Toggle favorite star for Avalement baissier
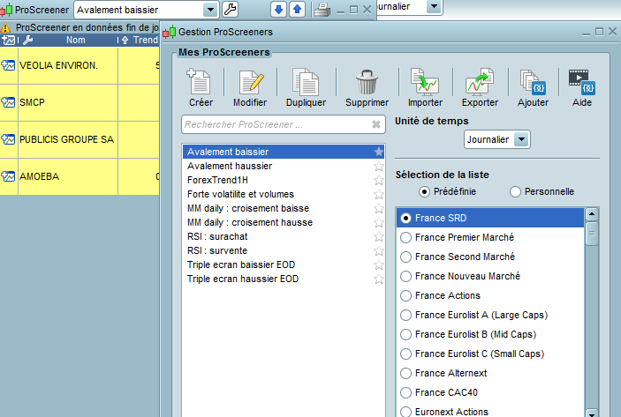Screen dimensions: 621x417 pos(379,152)
